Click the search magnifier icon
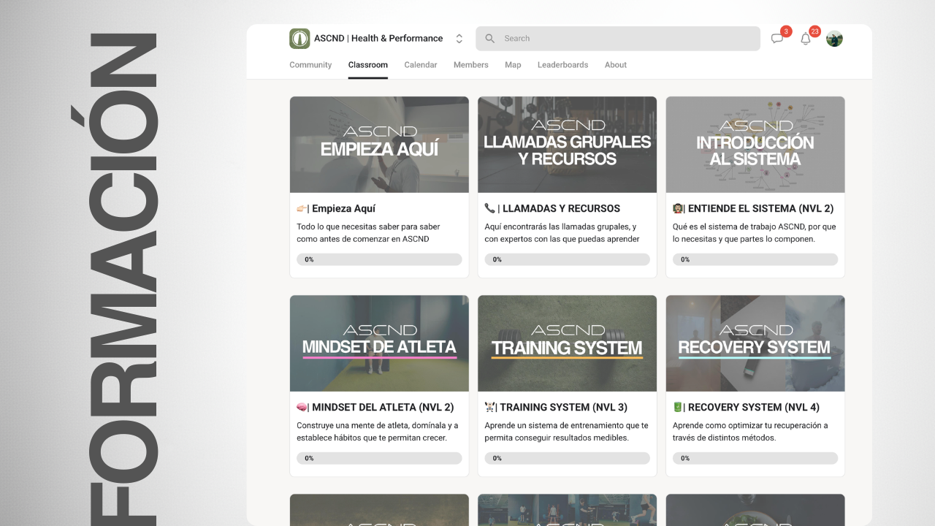The width and height of the screenshot is (935, 526). 490,39
